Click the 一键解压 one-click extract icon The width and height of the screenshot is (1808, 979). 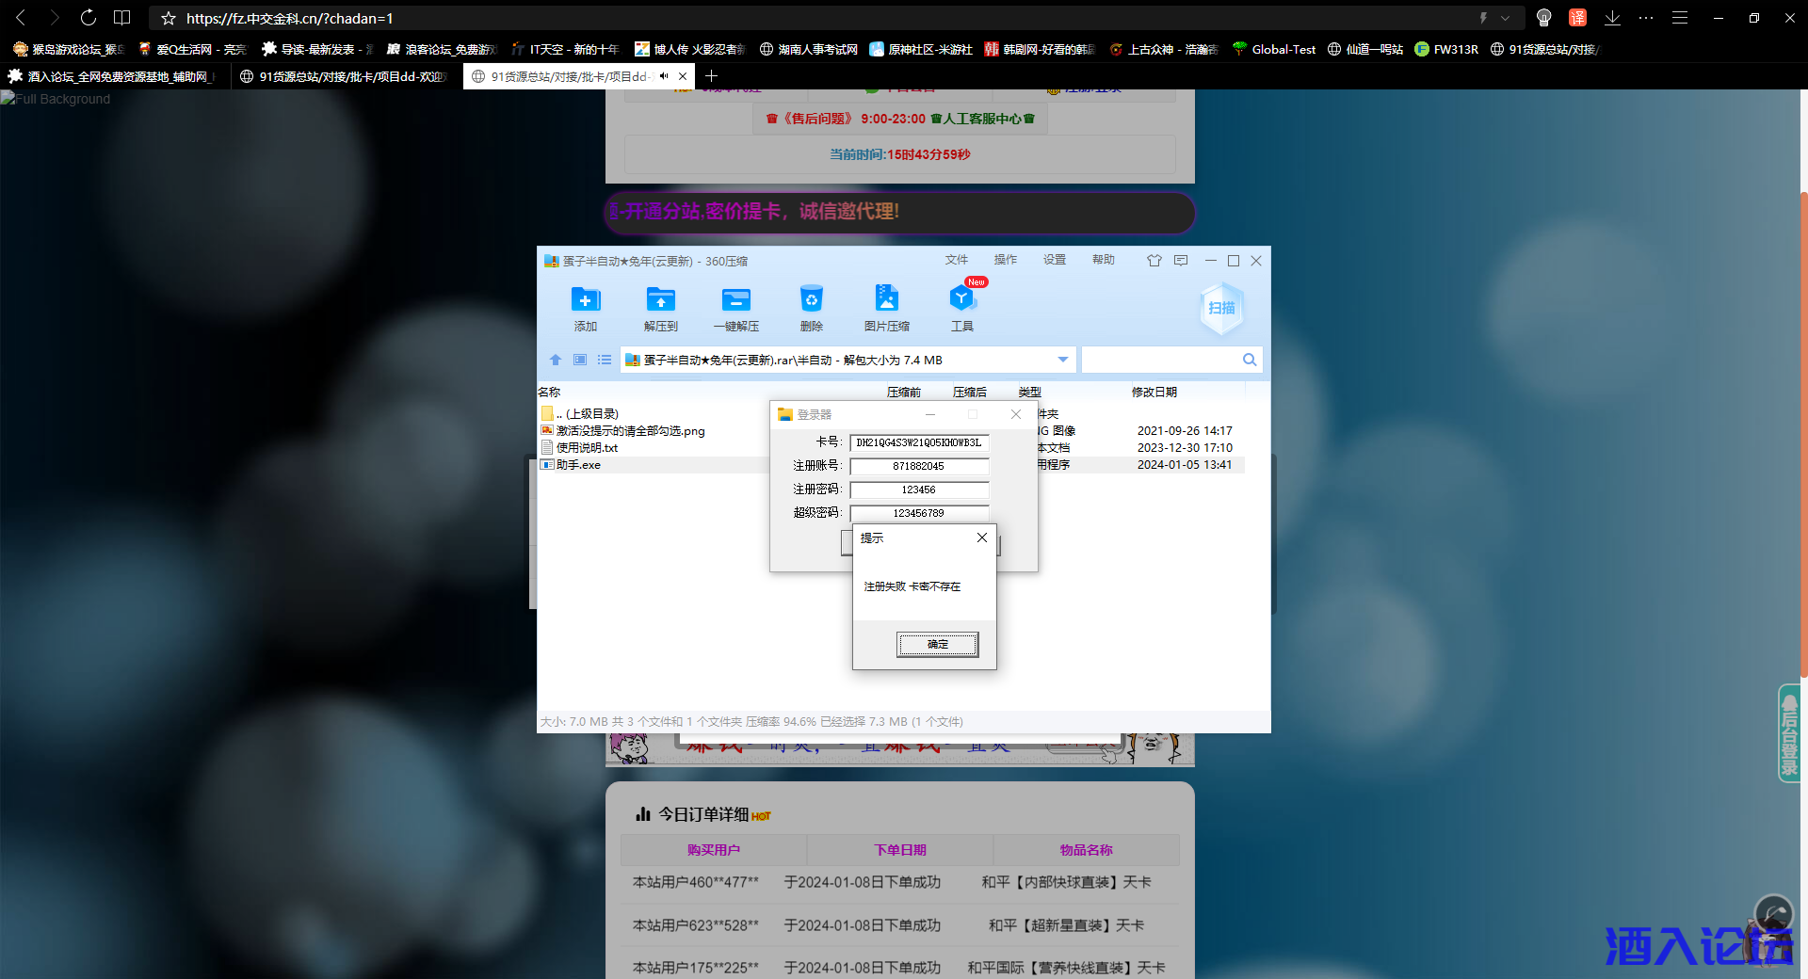point(735,308)
